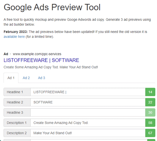157x141 pixels.
Task: Click the Description 1 input field
Action: 88,123
